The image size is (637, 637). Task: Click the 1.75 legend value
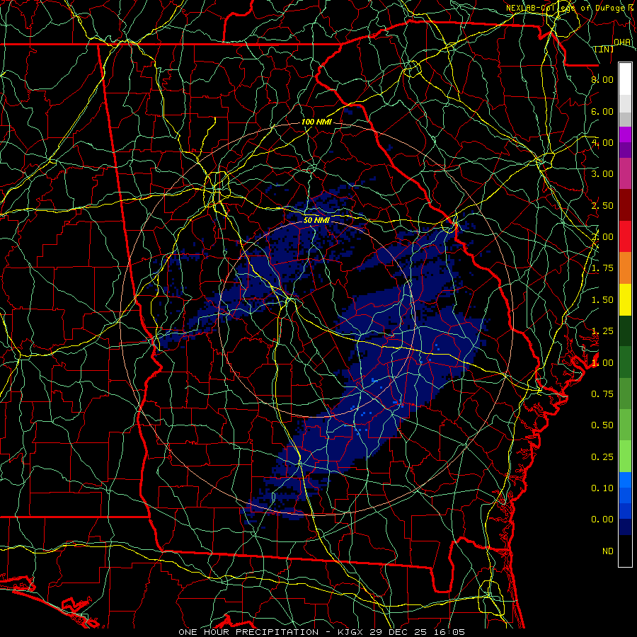tap(602, 268)
